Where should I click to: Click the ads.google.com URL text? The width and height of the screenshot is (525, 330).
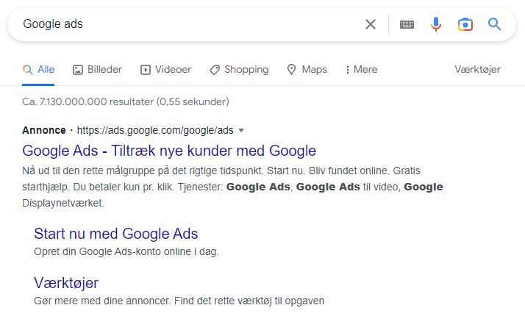coord(155,130)
